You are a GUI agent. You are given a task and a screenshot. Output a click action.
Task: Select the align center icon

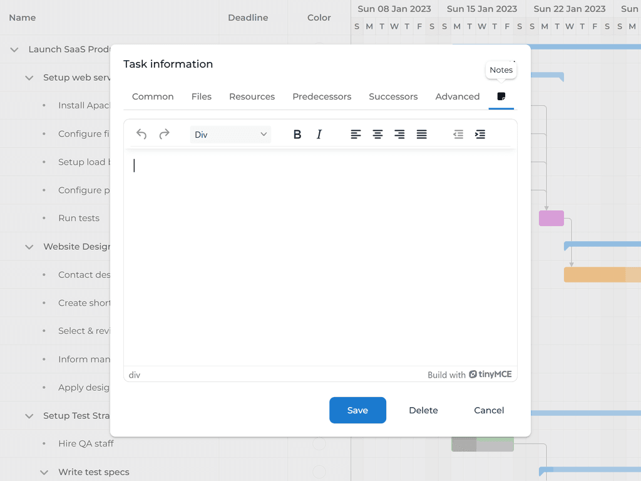point(377,134)
